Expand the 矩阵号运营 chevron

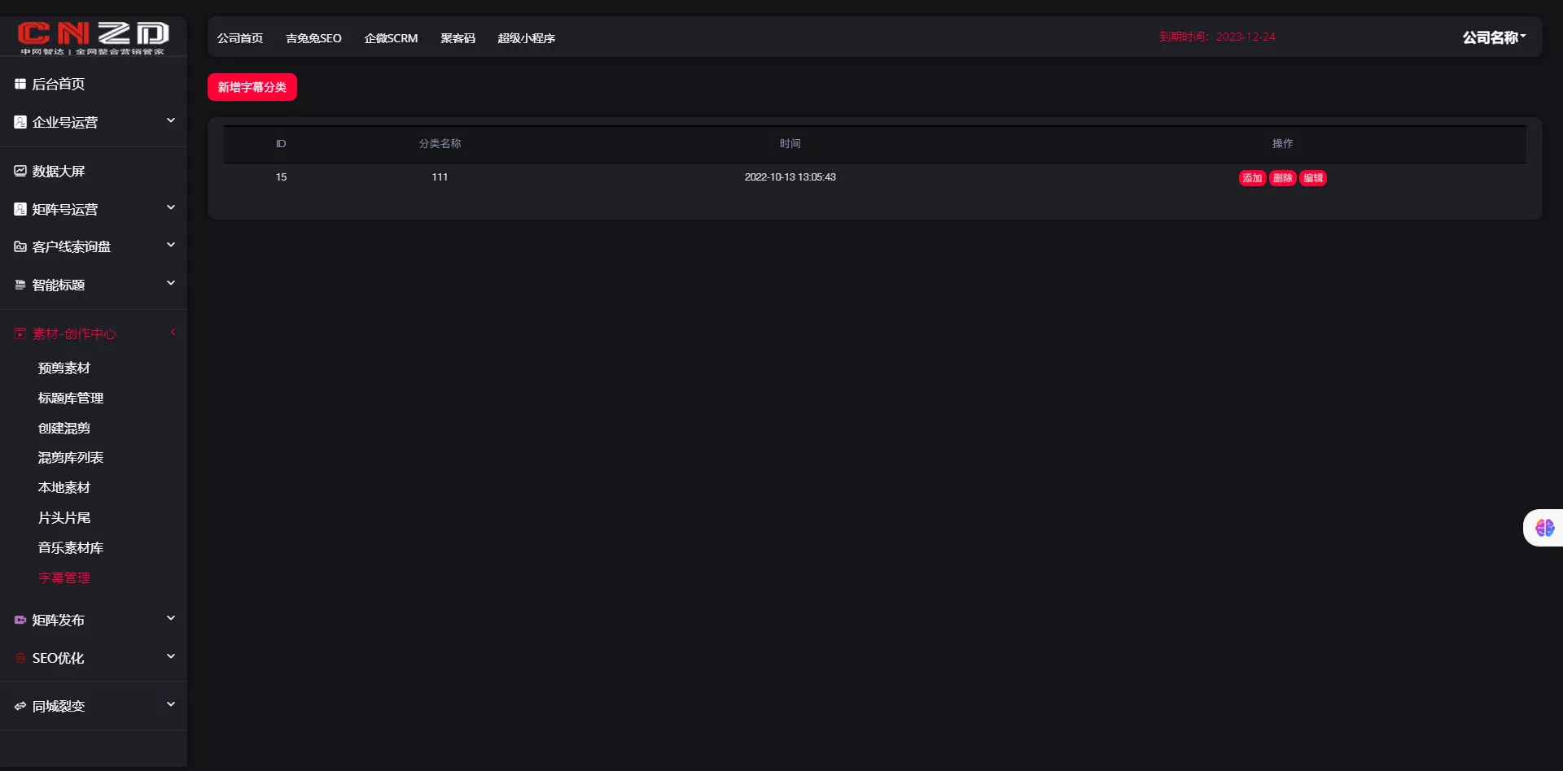(171, 208)
